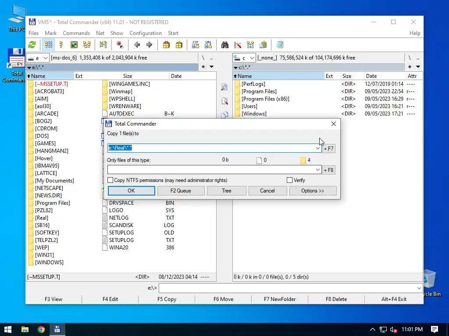Click the View icon between the panels
The height and width of the screenshot is (336, 449).
point(224,87)
